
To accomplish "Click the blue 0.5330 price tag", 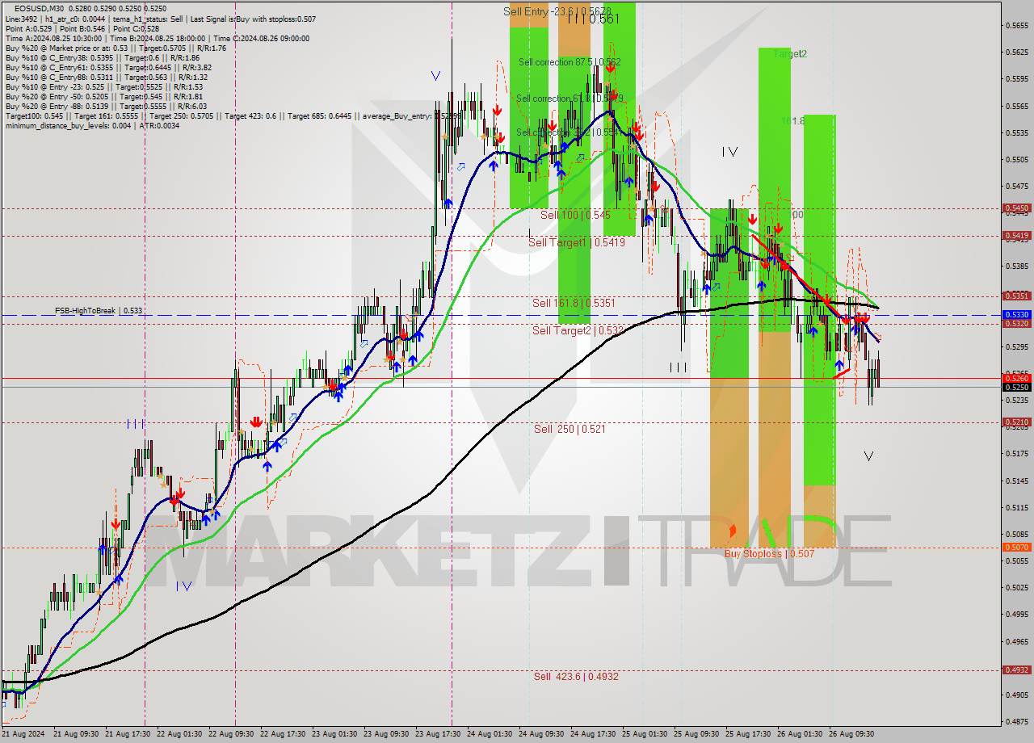I will 1016,314.
